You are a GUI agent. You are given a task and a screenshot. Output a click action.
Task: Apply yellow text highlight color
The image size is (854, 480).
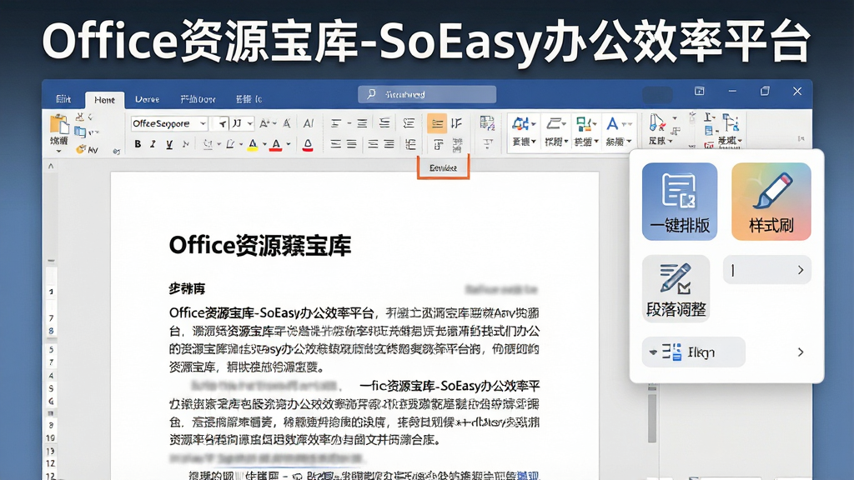point(253,145)
